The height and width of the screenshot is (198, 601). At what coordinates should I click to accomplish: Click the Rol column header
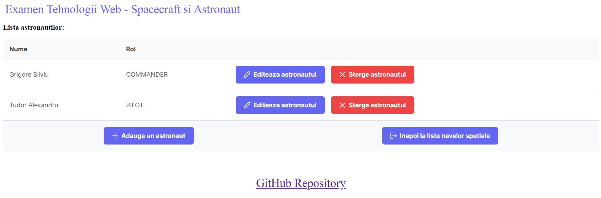click(131, 49)
